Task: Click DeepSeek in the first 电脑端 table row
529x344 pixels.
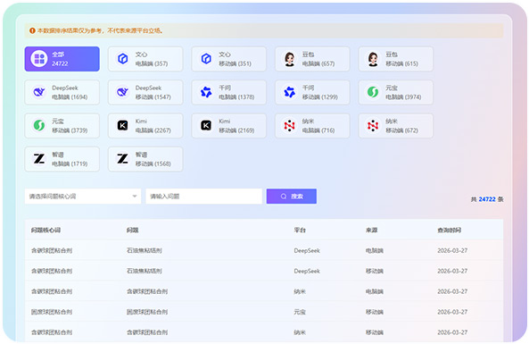Action: pos(307,251)
